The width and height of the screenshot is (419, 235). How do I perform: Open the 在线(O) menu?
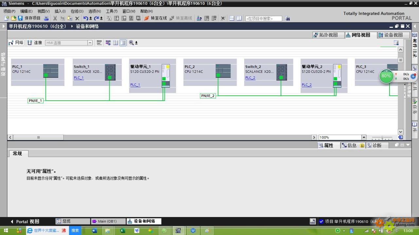coord(77,11)
